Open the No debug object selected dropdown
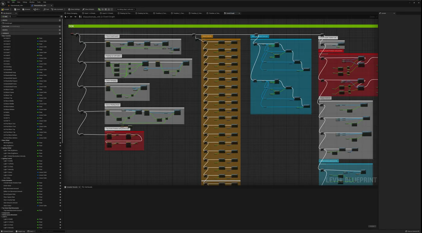 click(x=126, y=9)
